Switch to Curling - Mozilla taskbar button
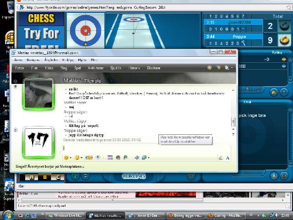Screen dimensions: 293x220 226,215
